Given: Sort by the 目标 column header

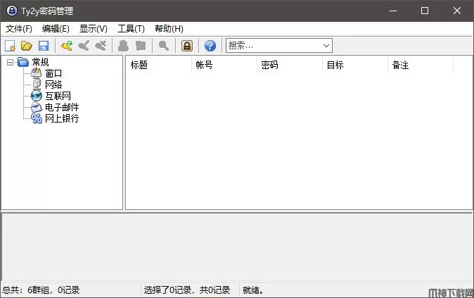Looking at the screenshot, I should (x=355, y=65).
